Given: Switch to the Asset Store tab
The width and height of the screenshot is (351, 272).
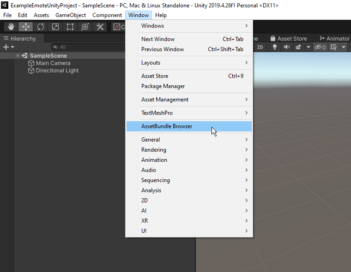Looking at the screenshot, I should (289, 39).
